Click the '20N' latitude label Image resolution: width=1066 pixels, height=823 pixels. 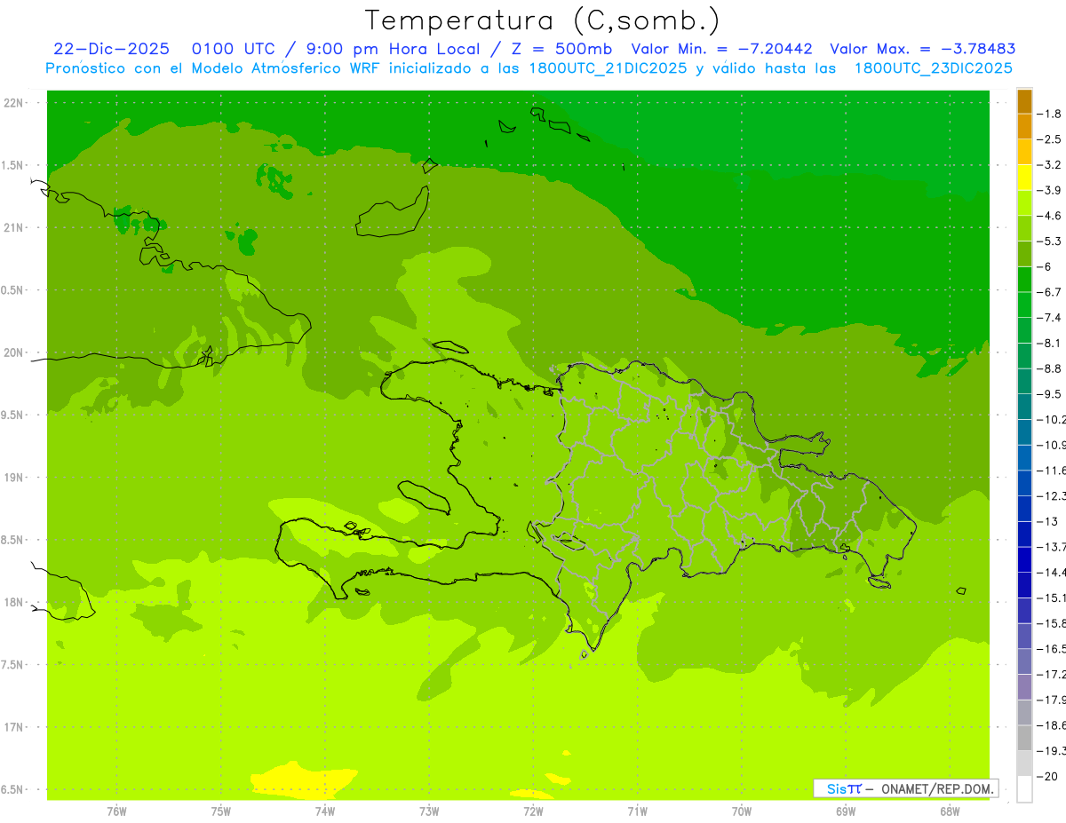14,352
